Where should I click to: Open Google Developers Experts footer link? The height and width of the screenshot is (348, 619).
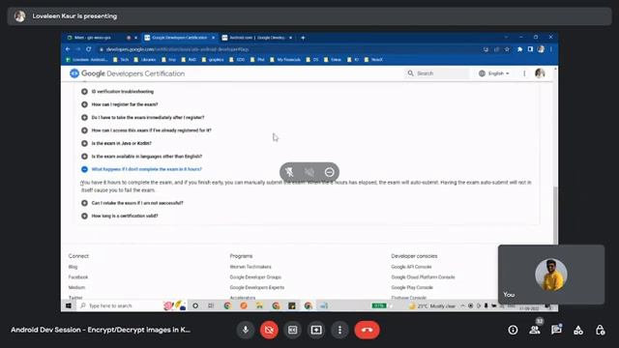257,287
